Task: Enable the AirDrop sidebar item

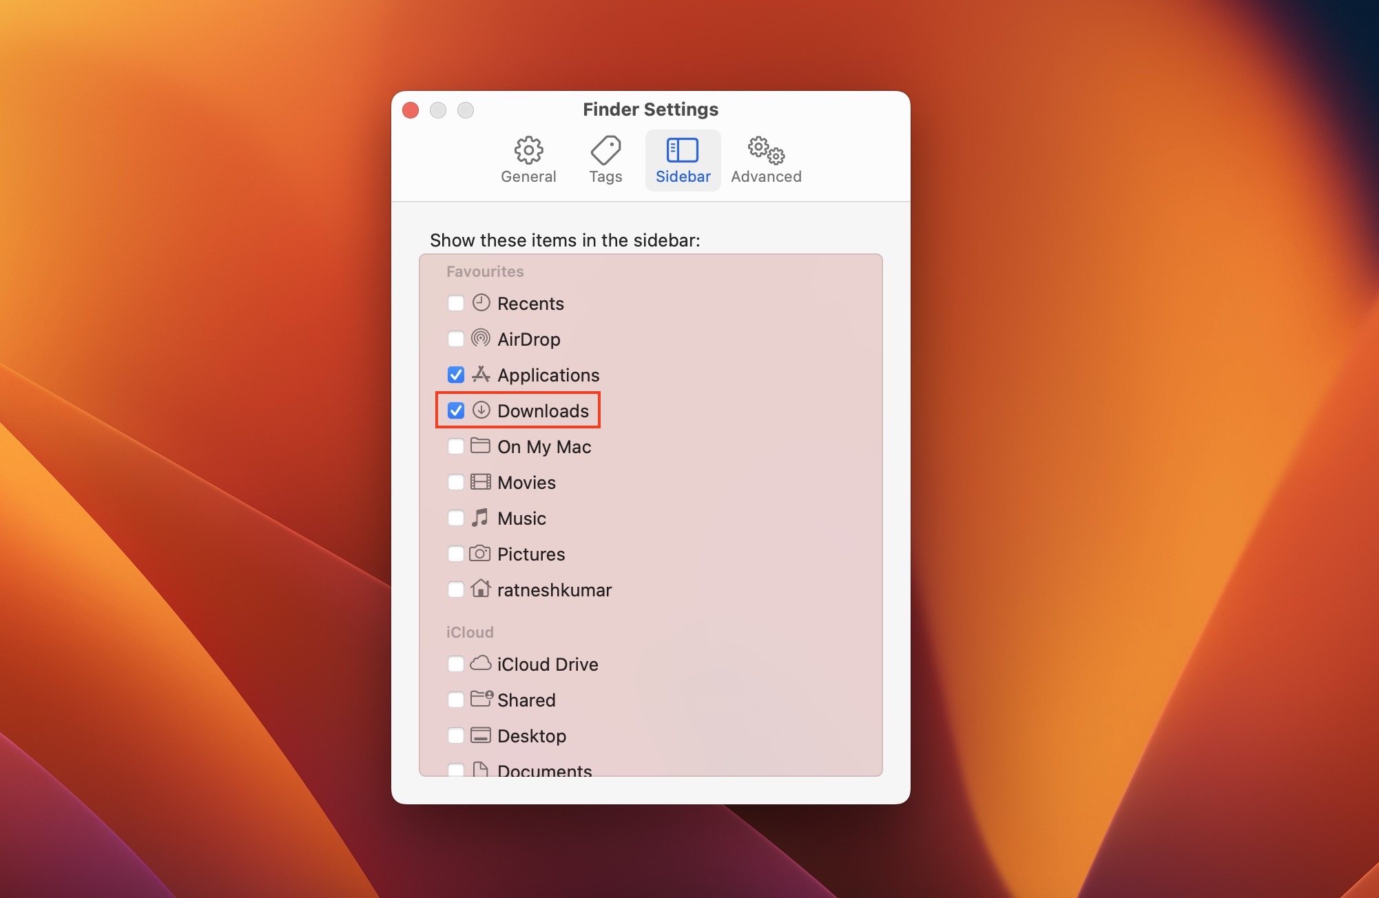Action: (455, 339)
